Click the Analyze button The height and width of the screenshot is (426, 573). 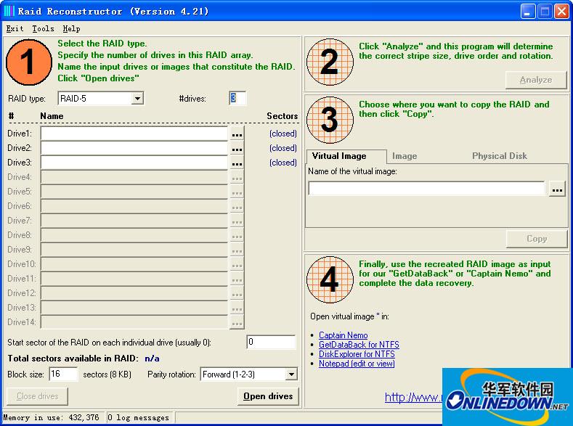click(536, 80)
